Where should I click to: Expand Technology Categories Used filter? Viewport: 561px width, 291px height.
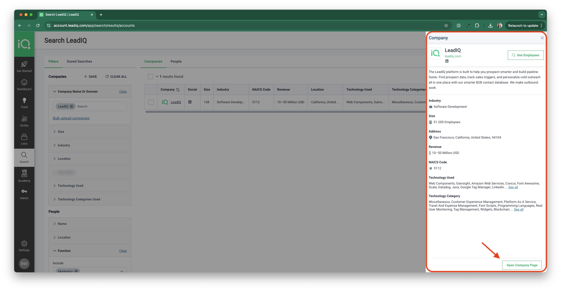click(90, 199)
